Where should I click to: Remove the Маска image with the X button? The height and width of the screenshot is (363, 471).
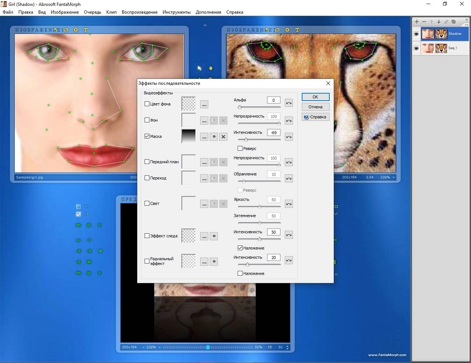223,137
